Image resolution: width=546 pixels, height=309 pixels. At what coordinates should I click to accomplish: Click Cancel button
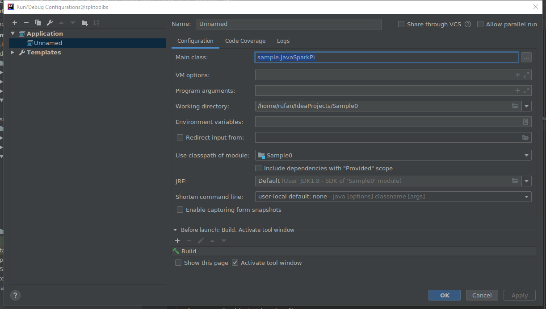[x=482, y=295]
